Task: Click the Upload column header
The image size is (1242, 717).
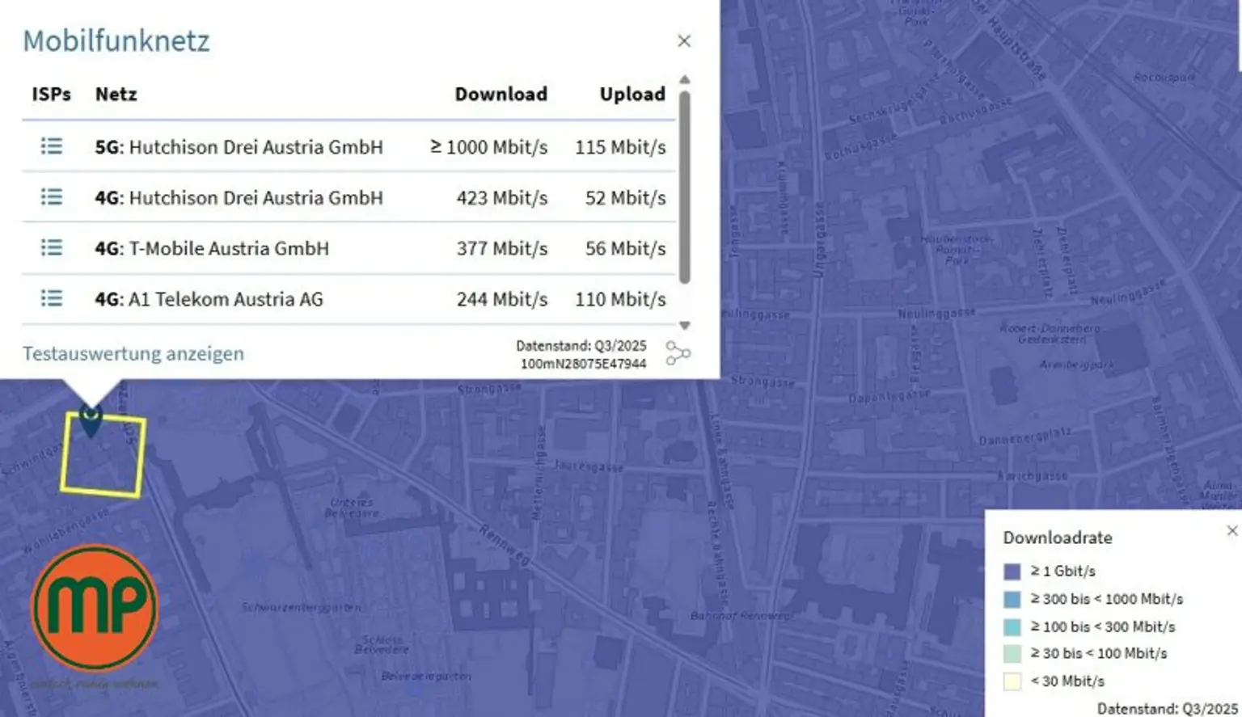Action: point(632,94)
